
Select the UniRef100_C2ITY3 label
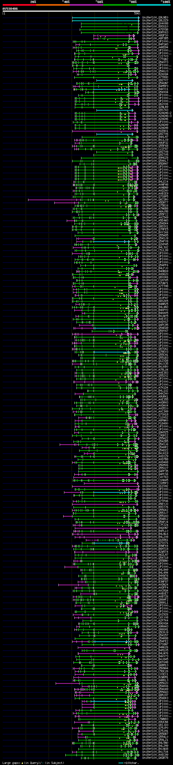click(x=155, y=56)
